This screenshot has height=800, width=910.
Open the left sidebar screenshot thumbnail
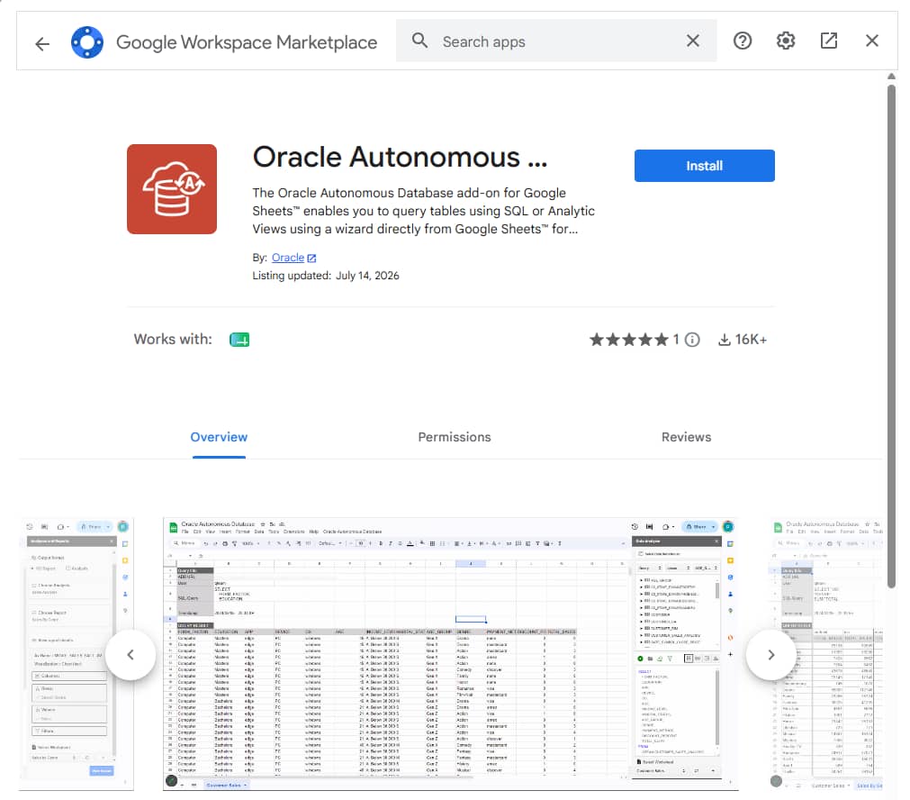76,654
